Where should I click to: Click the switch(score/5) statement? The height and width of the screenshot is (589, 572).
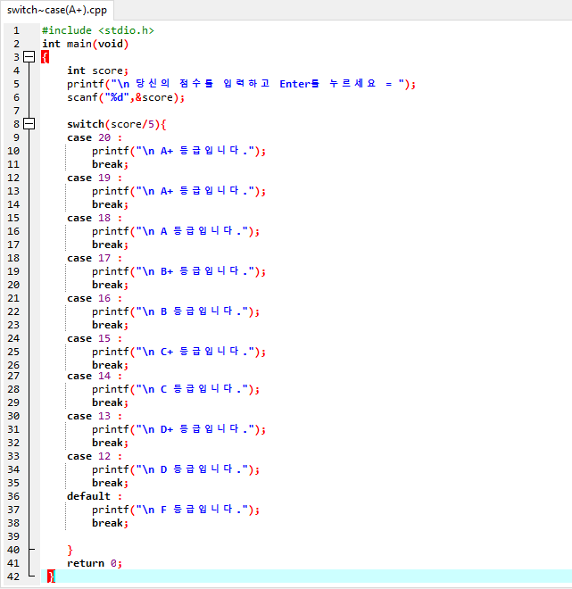tap(116, 124)
